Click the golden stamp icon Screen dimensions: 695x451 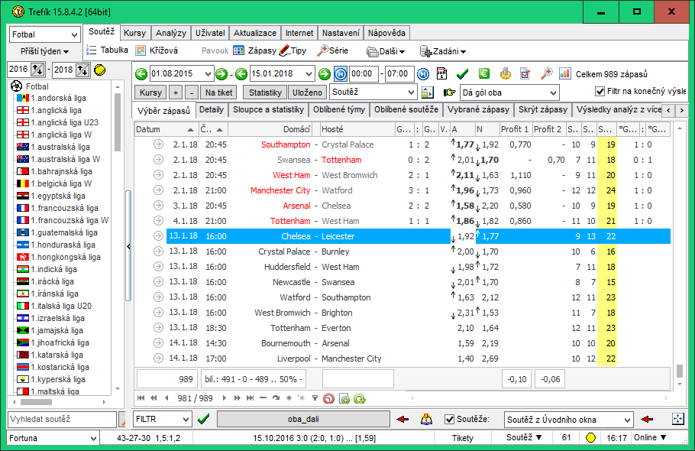pos(506,73)
